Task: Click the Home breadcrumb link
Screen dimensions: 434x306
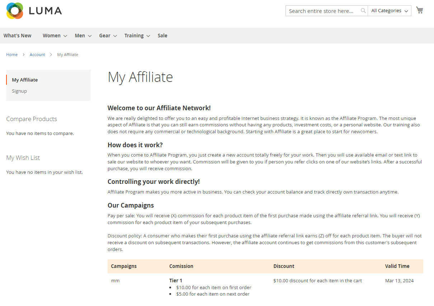Action: tap(12, 55)
